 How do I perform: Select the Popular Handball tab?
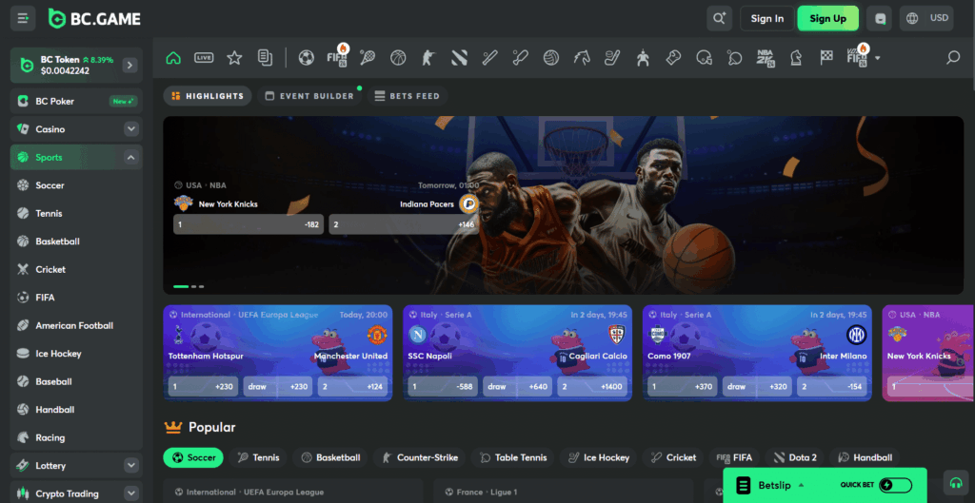tap(865, 457)
